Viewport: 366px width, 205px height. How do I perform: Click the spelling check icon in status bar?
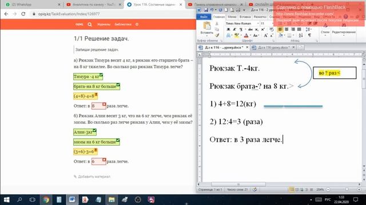click(x=254, y=190)
